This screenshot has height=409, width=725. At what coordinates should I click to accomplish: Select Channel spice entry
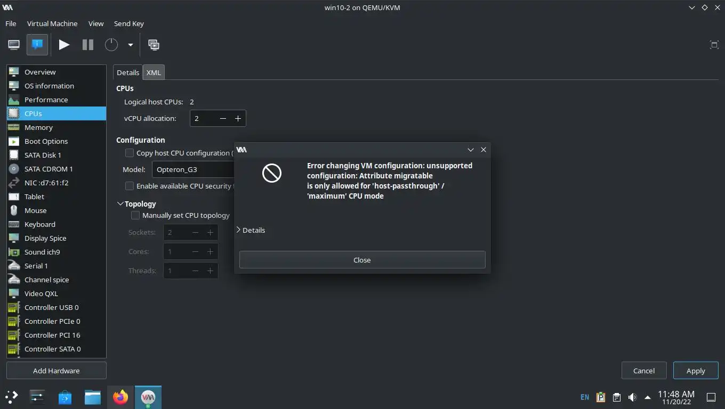[56, 280]
